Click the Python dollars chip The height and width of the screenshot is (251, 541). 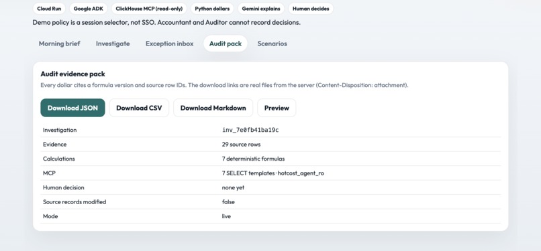click(x=212, y=9)
